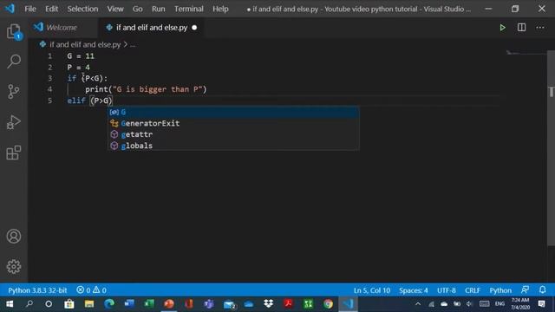Open Adobe Acrobat from the taskbar
This screenshot has width=555, height=312.
[x=288, y=304]
